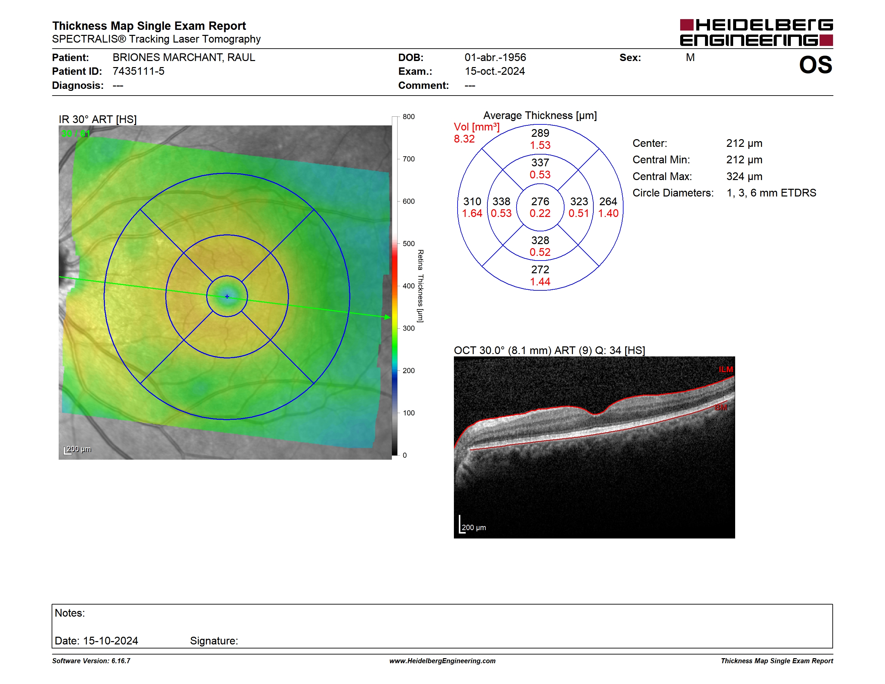Click the OCT scan title 'OCT 30.0° (8.1 mm)'
The width and height of the screenshot is (885, 684).
pos(503,350)
